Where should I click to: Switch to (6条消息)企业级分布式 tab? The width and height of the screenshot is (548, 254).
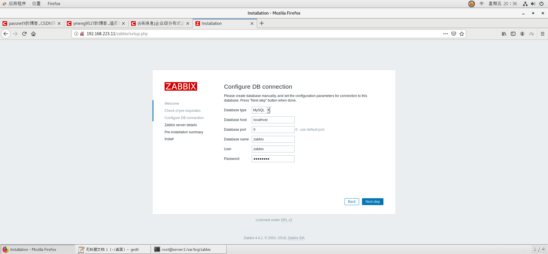(160, 23)
